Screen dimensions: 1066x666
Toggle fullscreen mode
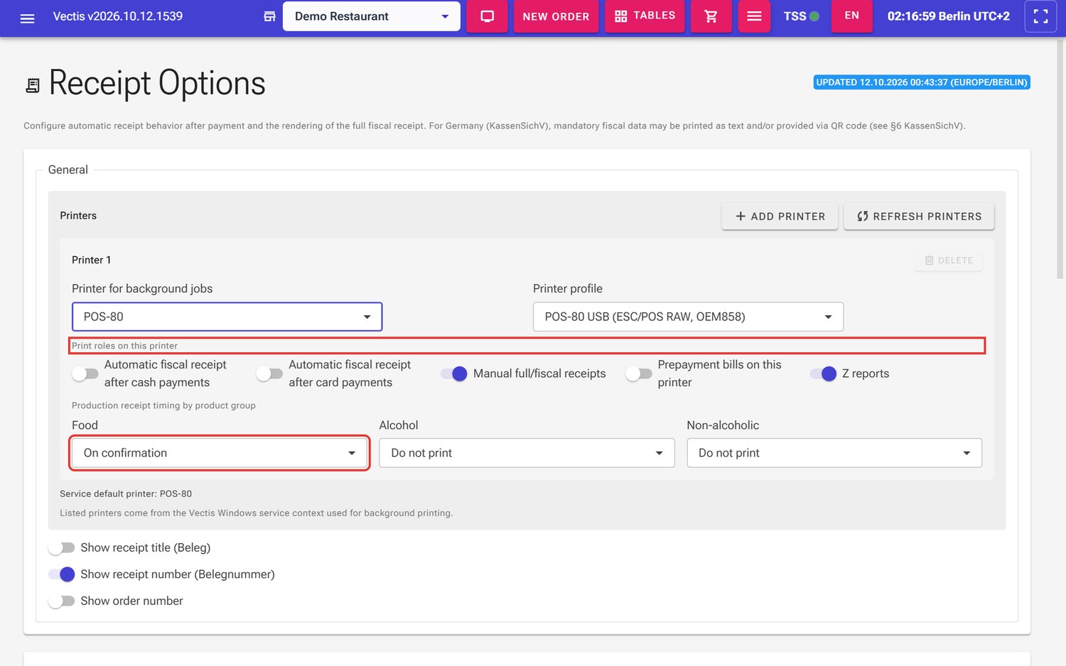click(x=1040, y=16)
